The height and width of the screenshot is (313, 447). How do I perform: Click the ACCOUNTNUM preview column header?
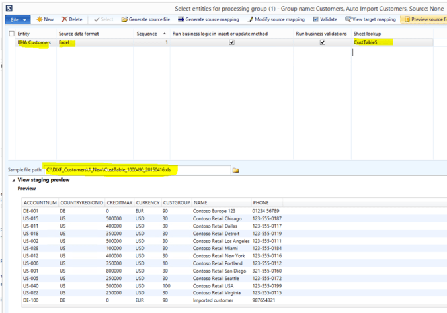(39, 202)
